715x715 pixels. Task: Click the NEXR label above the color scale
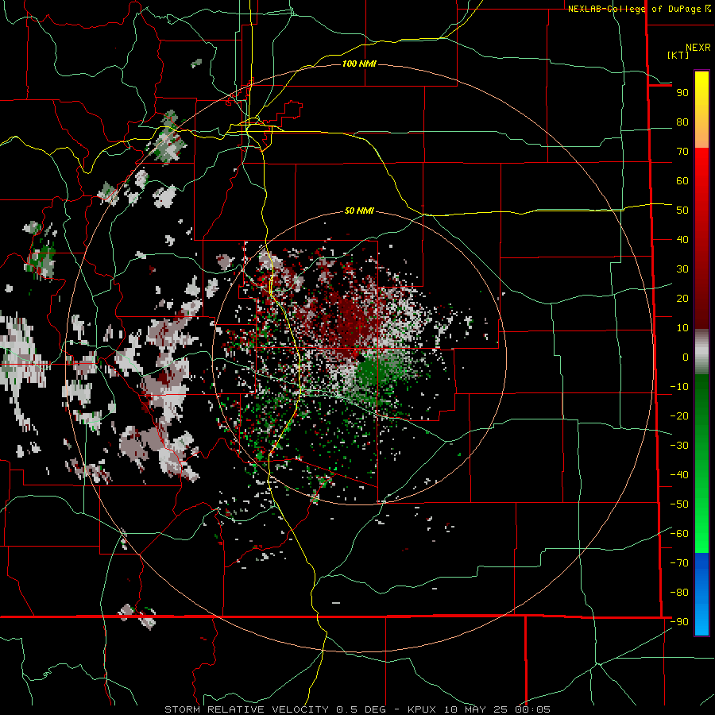(698, 48)
